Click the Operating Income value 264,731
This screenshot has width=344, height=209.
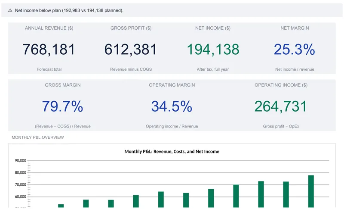[281, 106]
